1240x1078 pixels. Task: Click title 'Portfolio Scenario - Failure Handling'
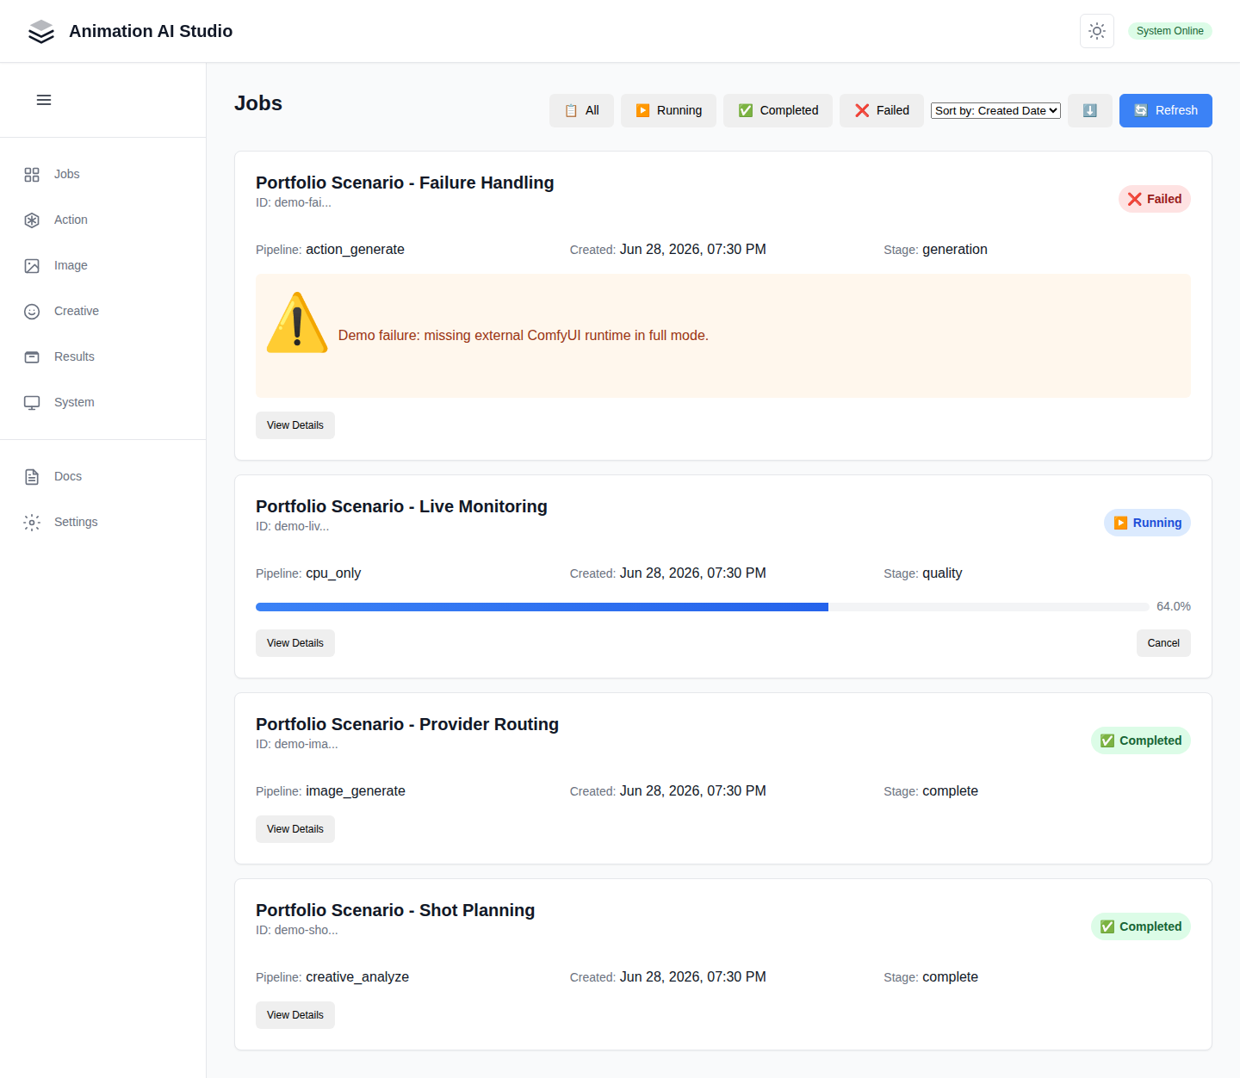pyautogui.click(x=405, y=183)
